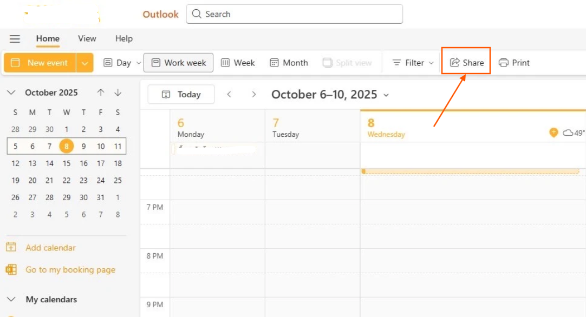Open the Help tab
Viewport: 586px width, 317px height.
tap(123, 38)
